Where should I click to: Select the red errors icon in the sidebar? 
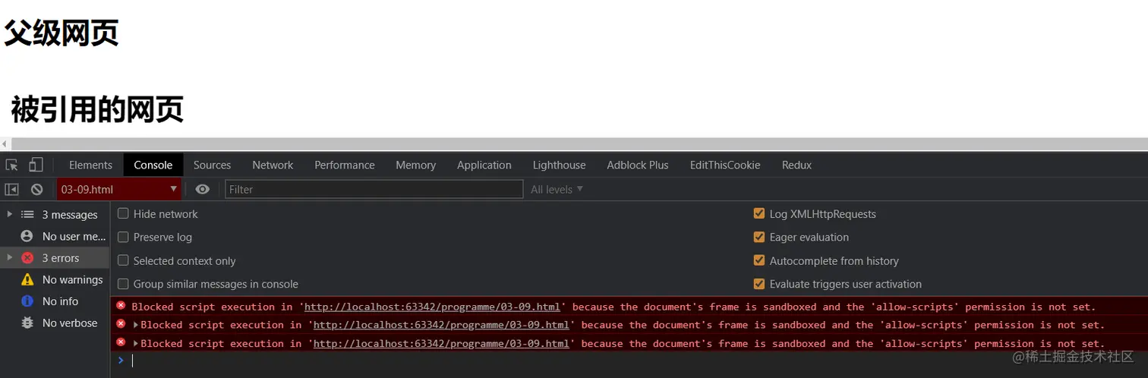tap(27, 258)
